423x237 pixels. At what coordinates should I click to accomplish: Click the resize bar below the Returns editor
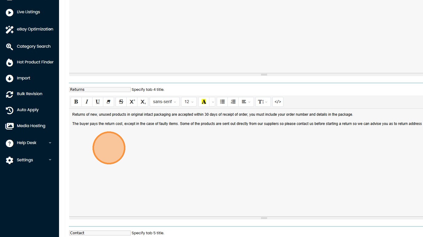coord(246,218)
